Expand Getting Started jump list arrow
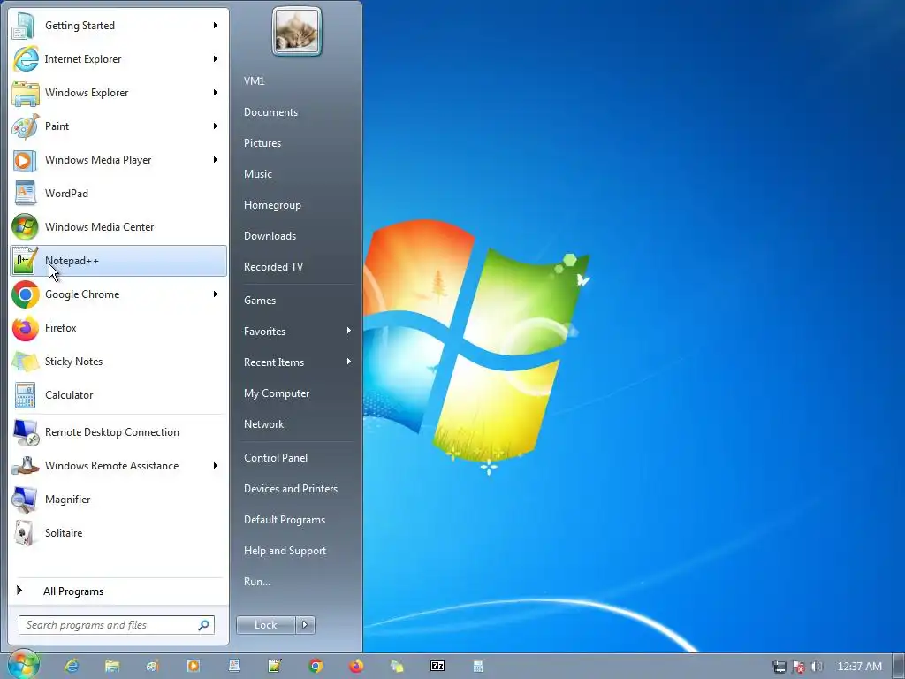This screenshot has width=905, height=679. (216, 26)
